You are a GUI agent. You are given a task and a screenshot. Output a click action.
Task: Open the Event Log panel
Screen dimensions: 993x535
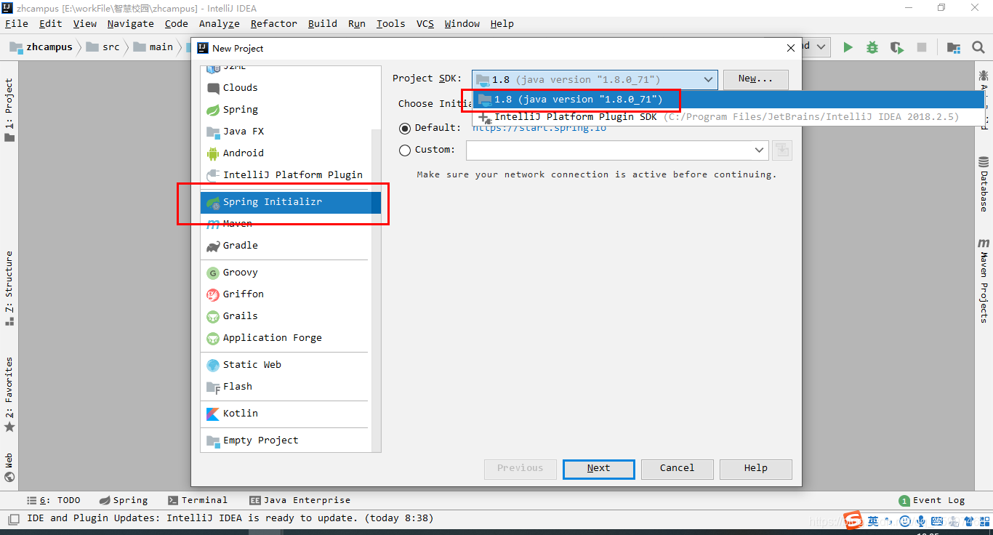click(938, 500)
